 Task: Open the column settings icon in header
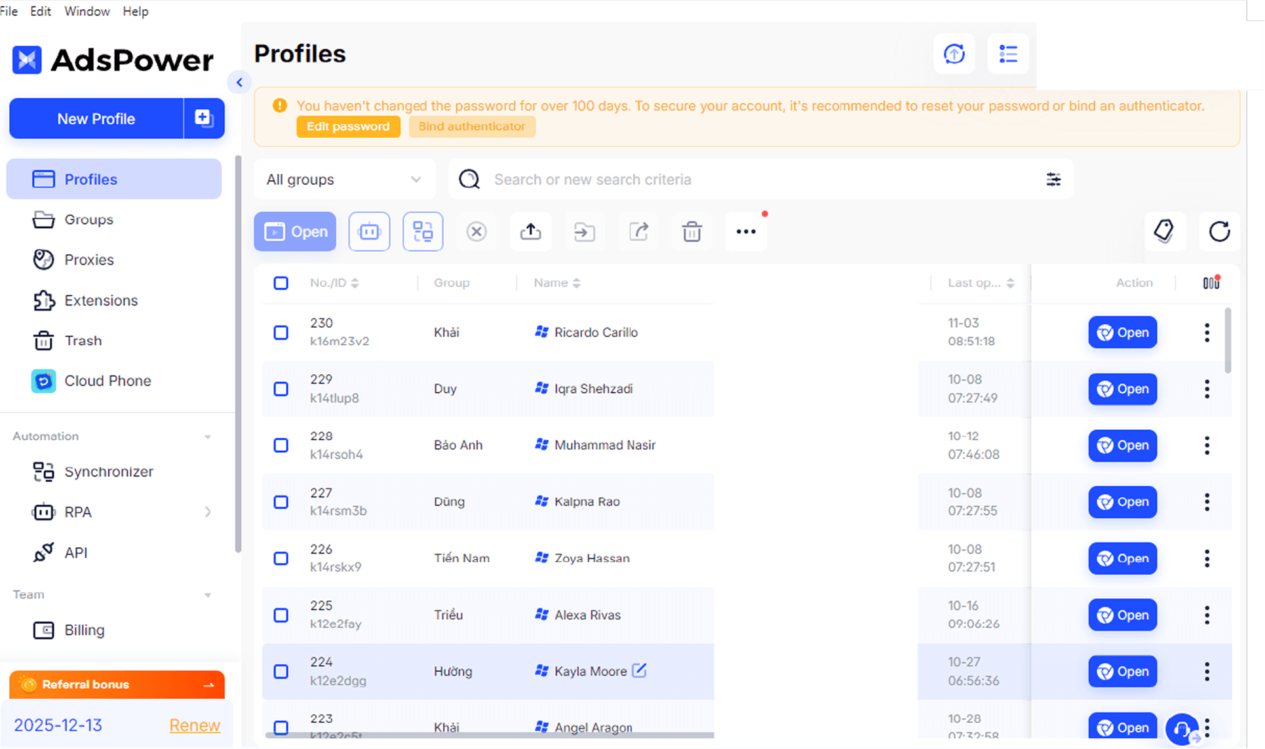[1211, 283]
